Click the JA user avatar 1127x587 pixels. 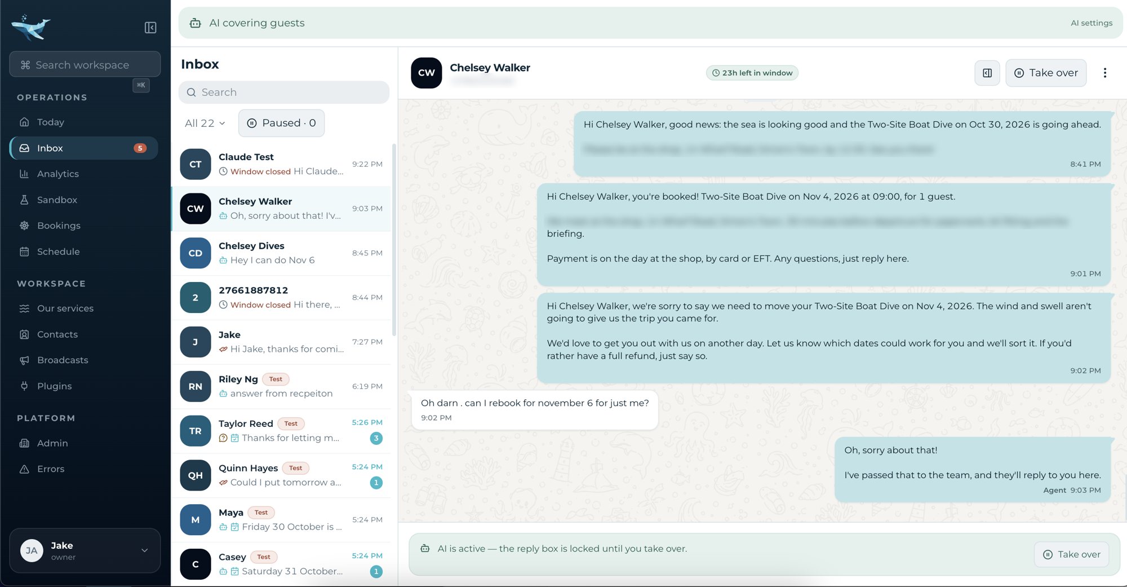click(32, 551)
